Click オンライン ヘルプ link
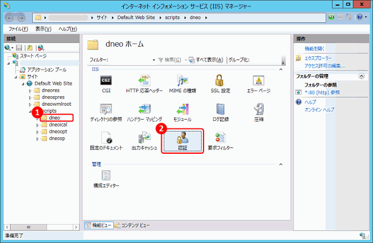Viewport: 373px width, 243px height. pos(319,109)
